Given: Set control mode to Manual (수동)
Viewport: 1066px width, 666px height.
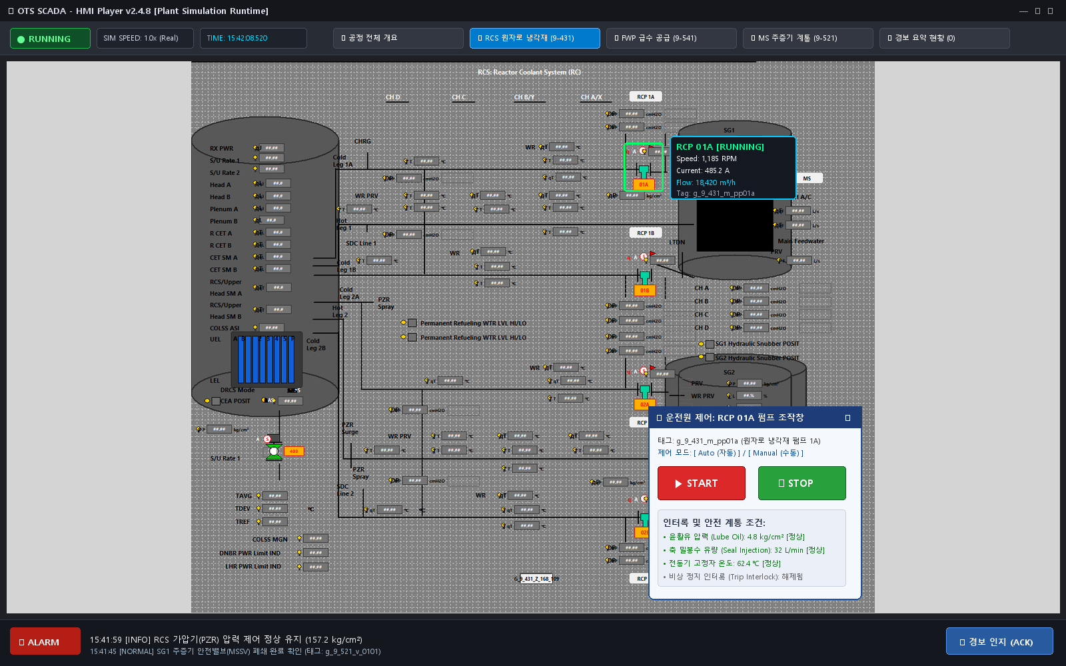Looking at the screenshot, I should 776,453.
